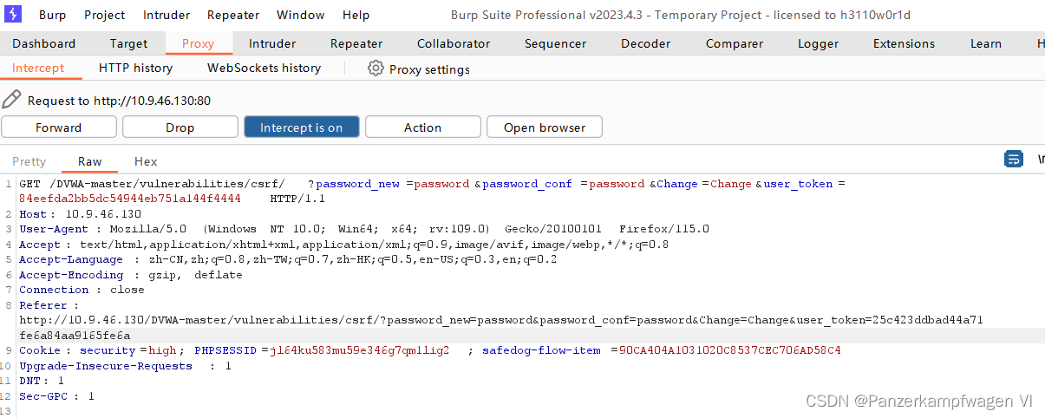Click the password_new parameter name

(x=357, y=184)
